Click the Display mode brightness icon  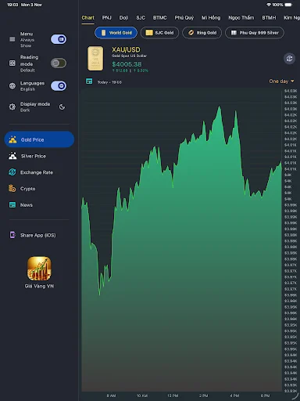12,107
